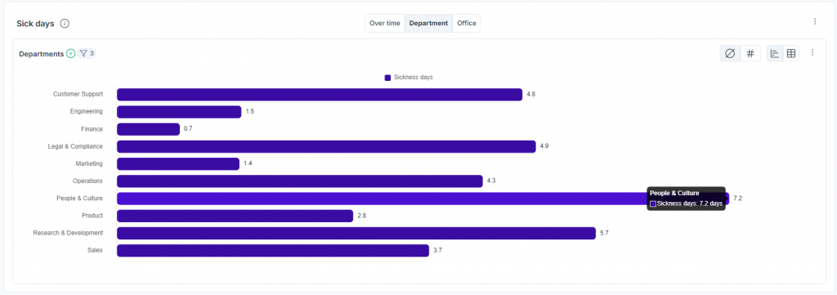The image size is (837, 295).
Task: Click the Legal & Compliance bar
Action: (326, 146)
